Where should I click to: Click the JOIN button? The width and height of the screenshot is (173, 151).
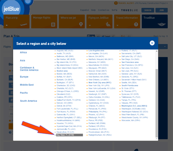162,10
